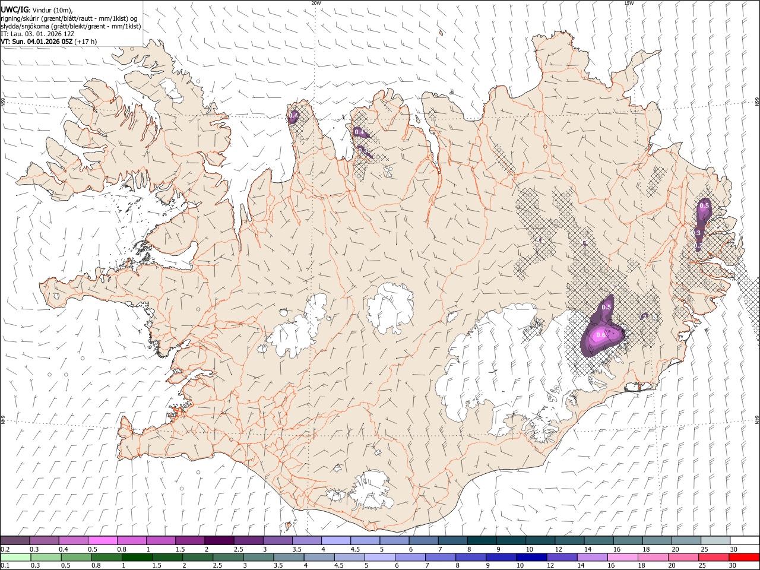This screenshot has height=570, width=760.
Task: Click the white 30 swatch in the top legend row
Action: pos(744,541)
